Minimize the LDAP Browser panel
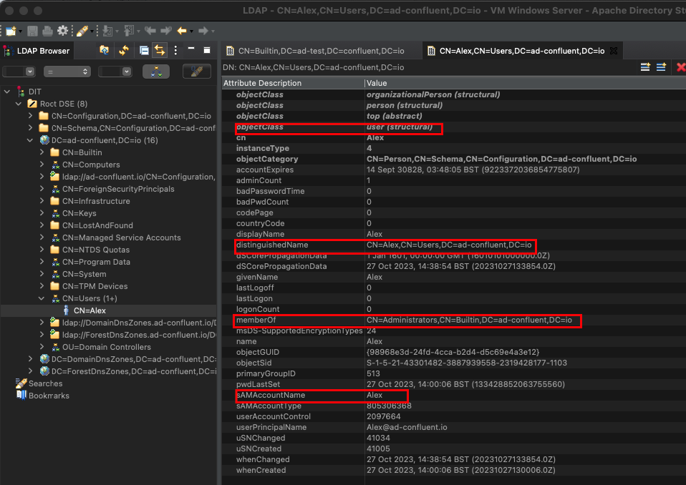This screenshot has width=686, height=485. point(190,49)
